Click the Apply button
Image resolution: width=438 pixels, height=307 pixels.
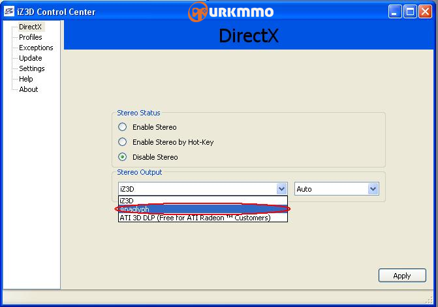pos(402,276)
